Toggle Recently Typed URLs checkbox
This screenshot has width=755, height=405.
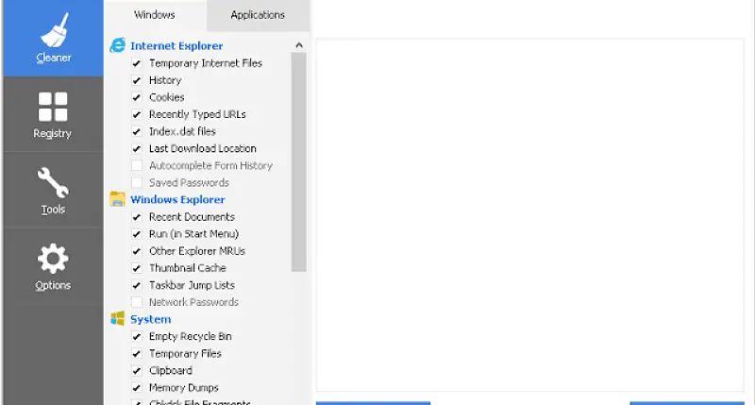click(137, 114)
